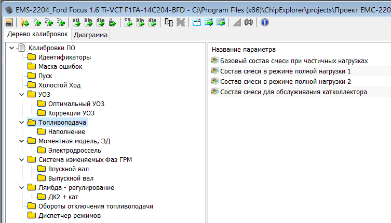Select Состав смеси для обслуживания катколлектора
The image size is (391, 223).
[x=293, y=92]
